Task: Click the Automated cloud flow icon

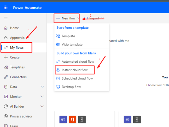Action: 58,62
